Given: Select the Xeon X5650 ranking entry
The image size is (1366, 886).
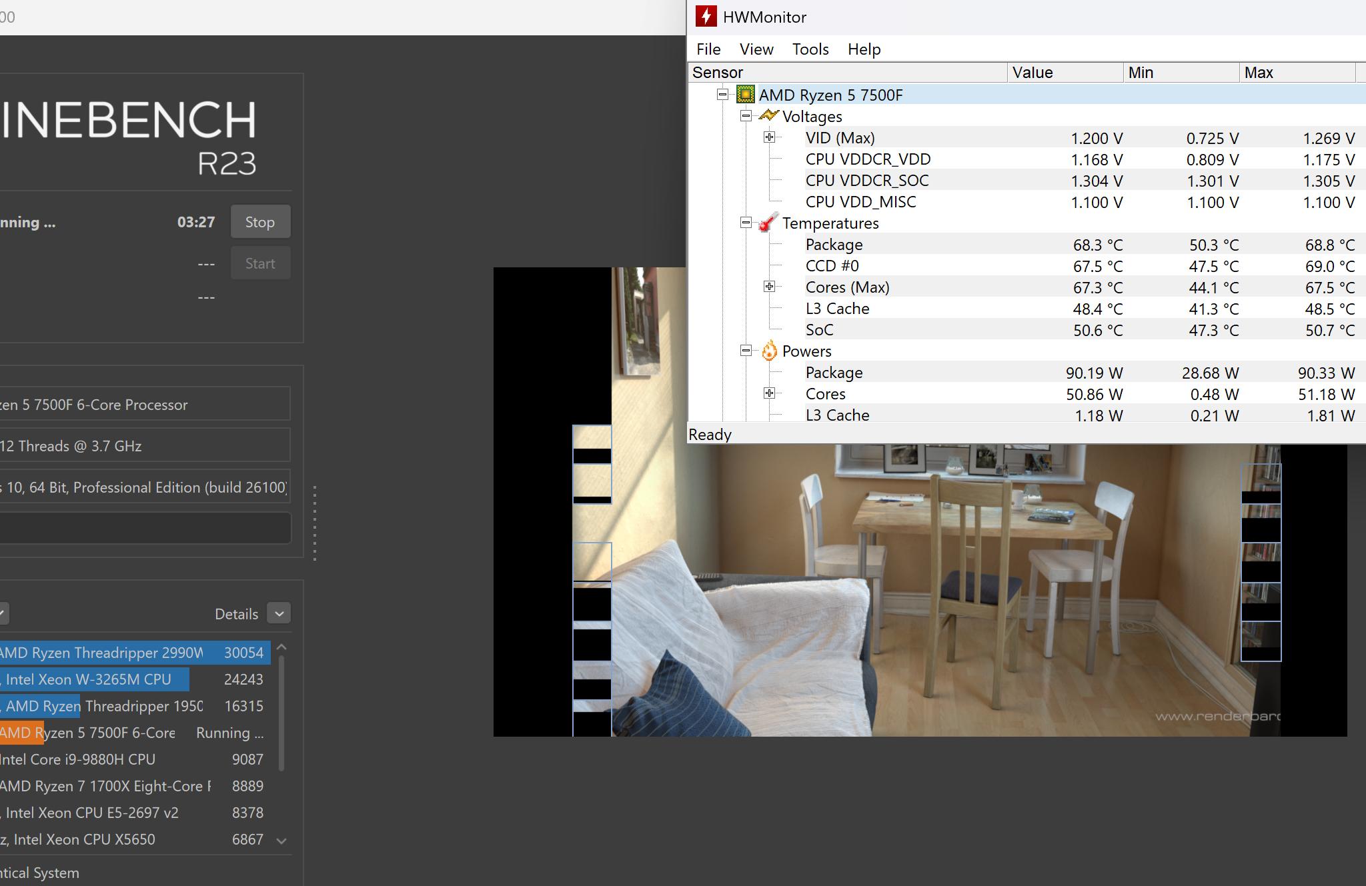Looking at the screenshot, I should coord(135,839).
